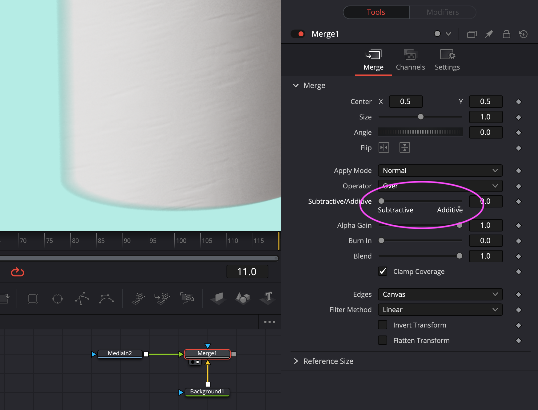Click the versions icon in inspector header
The width and height of the screenshot is (538, 410).
coord(472,34)
